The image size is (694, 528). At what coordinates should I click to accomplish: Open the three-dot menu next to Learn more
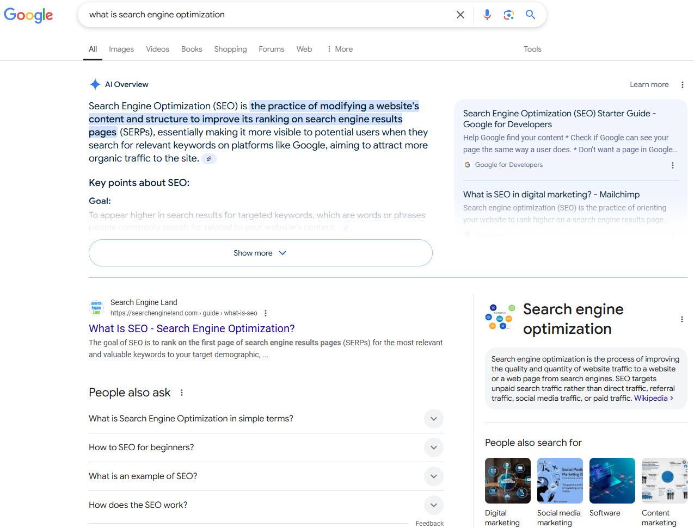683,84
